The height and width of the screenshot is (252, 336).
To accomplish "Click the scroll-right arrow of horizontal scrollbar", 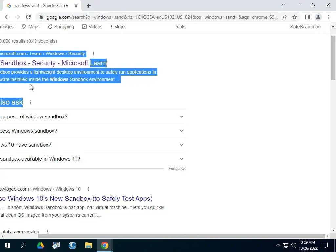I will [328, 236].
